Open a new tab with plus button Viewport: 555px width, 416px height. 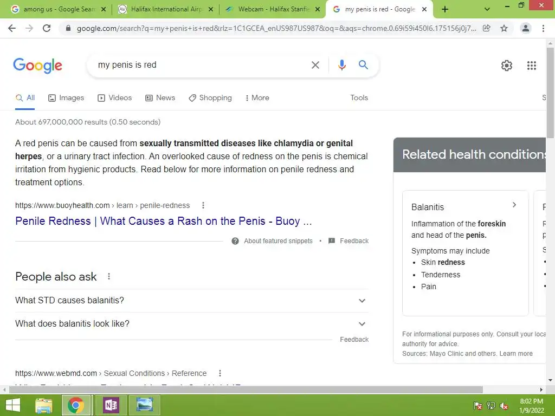[445, 9]
